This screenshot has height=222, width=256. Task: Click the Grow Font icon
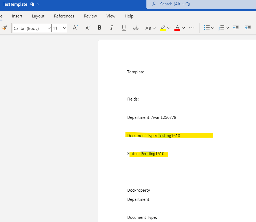[75, 28]
